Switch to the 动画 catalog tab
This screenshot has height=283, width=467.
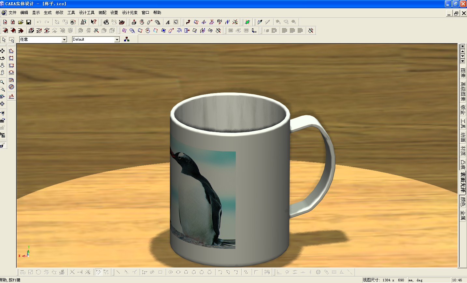pyautogui.click(x=463, y=137)
